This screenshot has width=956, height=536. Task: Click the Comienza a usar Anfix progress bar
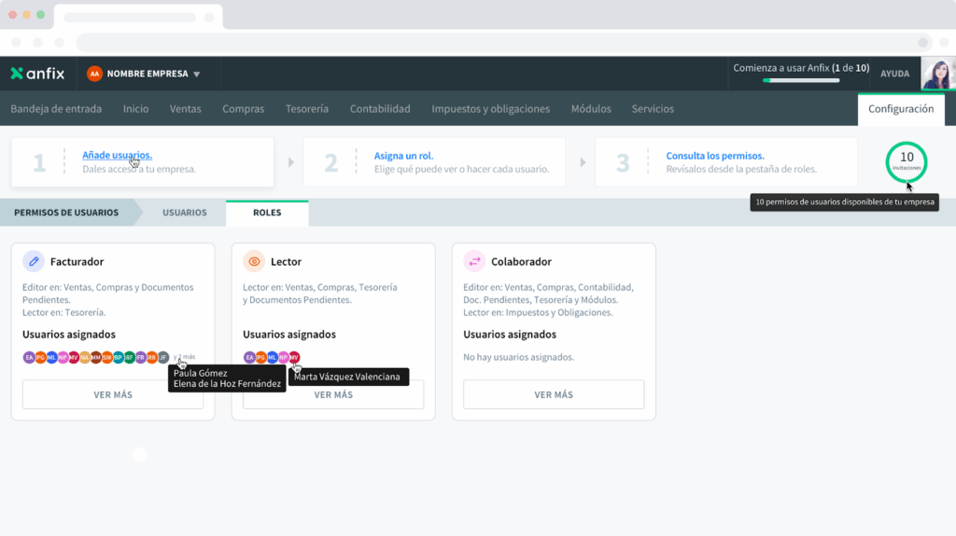pos(815,80)
